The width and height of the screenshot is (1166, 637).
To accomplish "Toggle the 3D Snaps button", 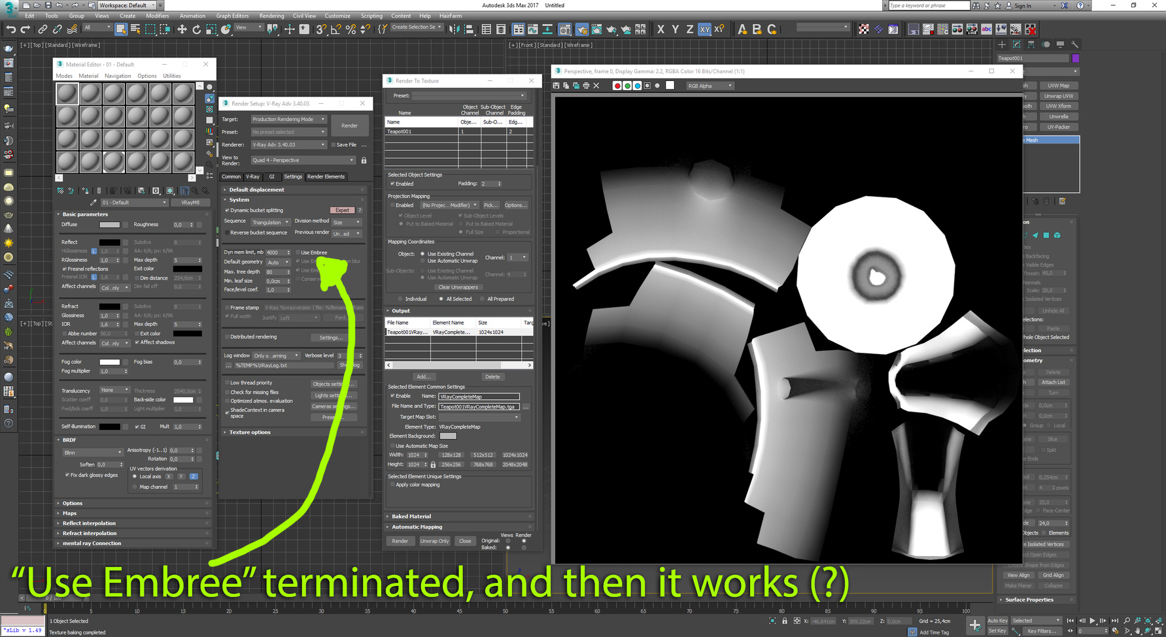I will tap(321, 29).
